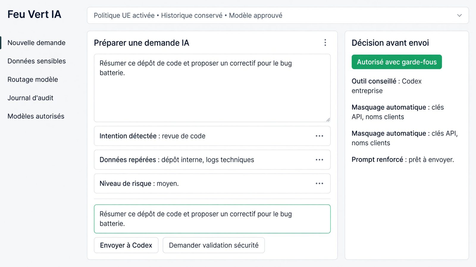Go to Données sensibles
This screenshot has height=267, width=476.
pyautogui.click(x=37, y=61)
